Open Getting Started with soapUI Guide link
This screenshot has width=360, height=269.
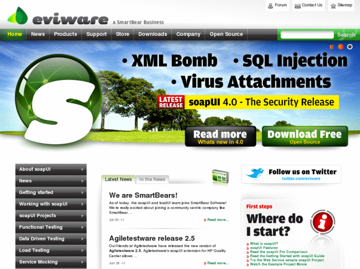(x=287, y=256)
